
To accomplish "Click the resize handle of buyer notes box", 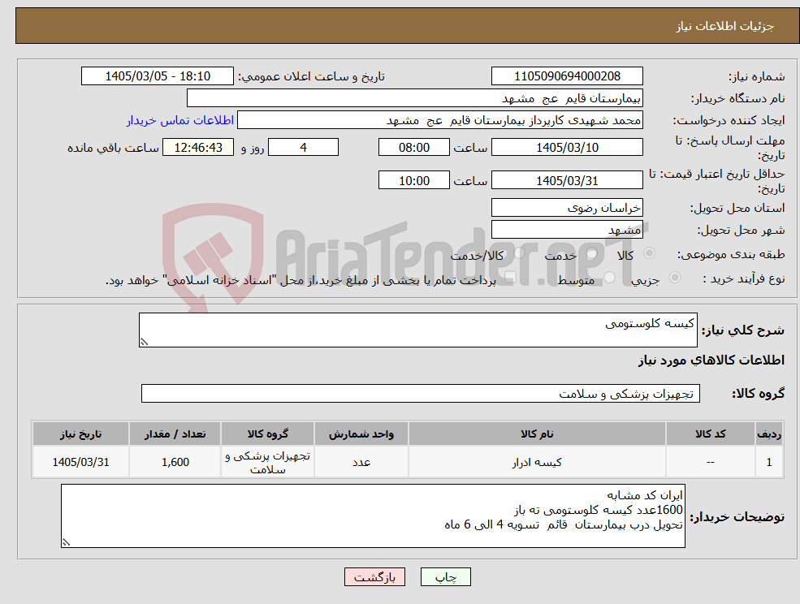I will (66, 543).
